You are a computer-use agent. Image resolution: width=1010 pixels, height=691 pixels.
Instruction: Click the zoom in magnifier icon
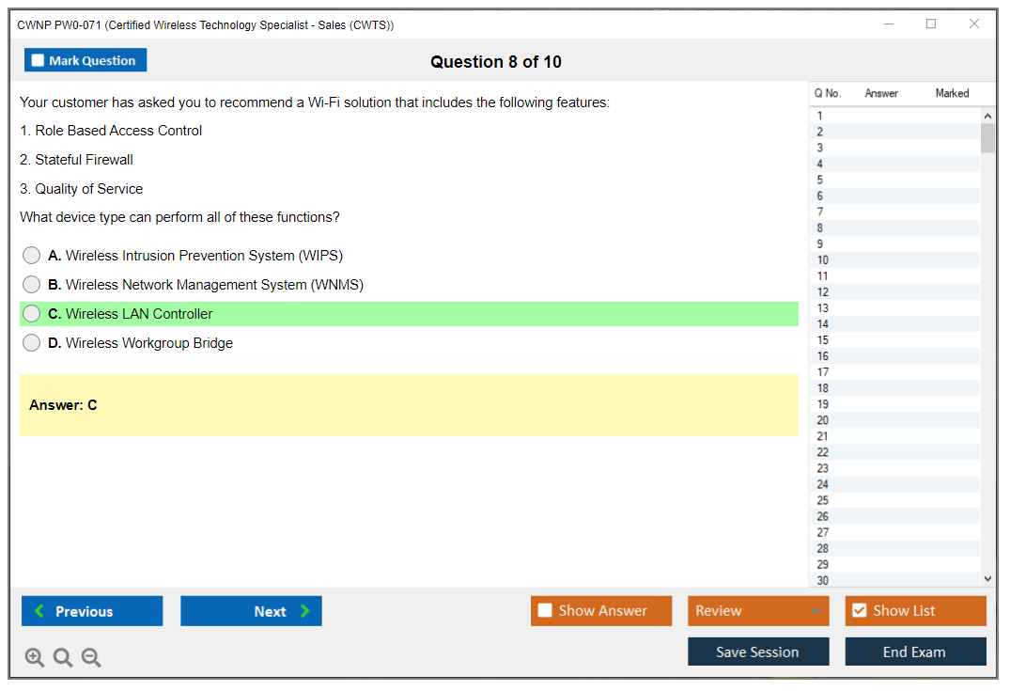click(35, 658)
